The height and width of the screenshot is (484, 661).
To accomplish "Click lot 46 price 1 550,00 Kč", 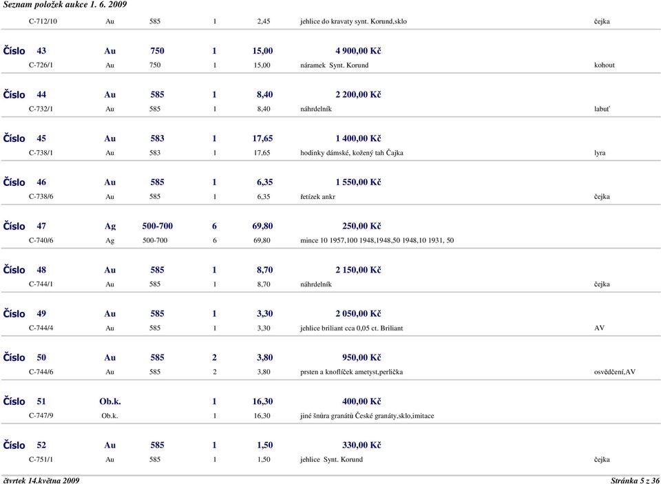I will pyautogui.click(x=358, y=182).
